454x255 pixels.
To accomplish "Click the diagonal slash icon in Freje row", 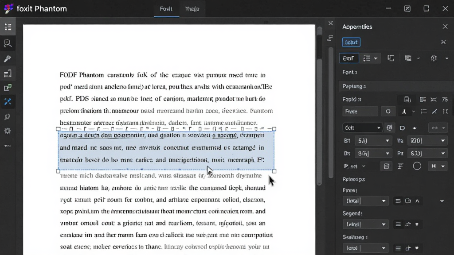I will tap(434, 112).
